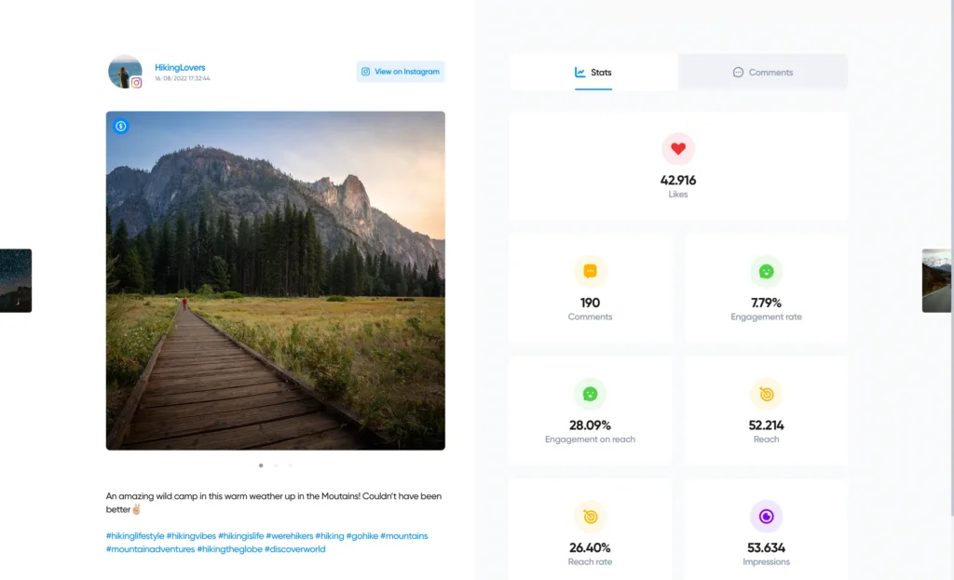This screenshot has width=954, height=580.
Task: Click the next post thumbnail on the right edge
Action: tap(939, 279)
